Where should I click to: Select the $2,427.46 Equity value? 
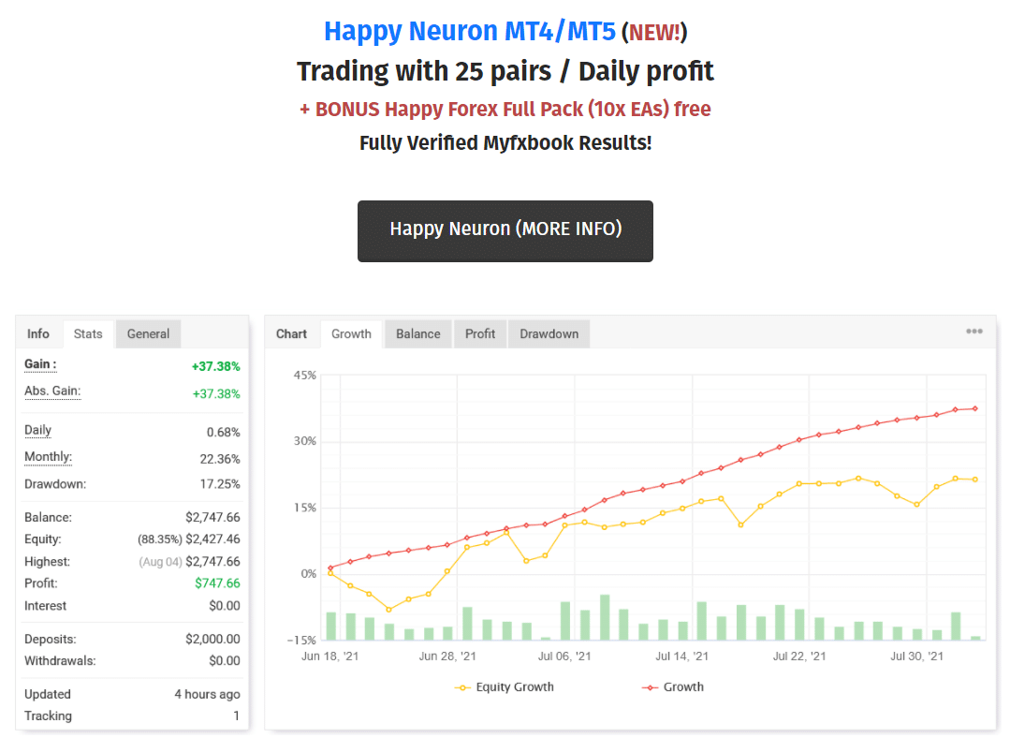(x=212, y=539)
